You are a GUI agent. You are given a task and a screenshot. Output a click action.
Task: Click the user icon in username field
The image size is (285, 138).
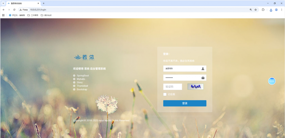click(x=203, y=69)
